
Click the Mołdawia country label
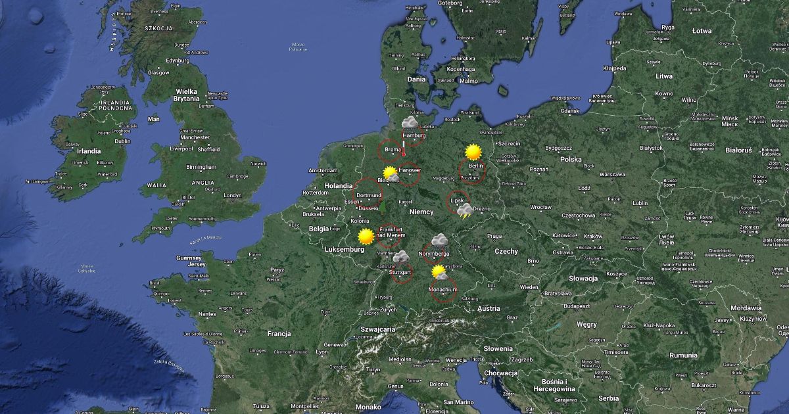coord(746,308)
